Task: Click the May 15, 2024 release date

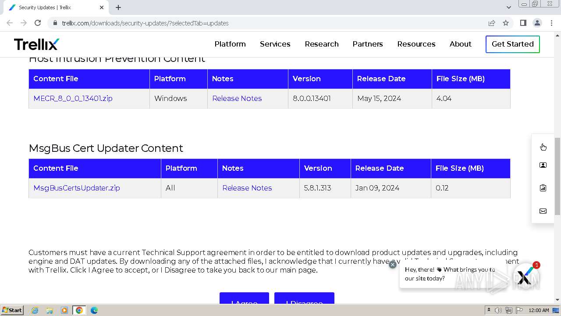Action: pyautogui.click(x=379, y=98)
